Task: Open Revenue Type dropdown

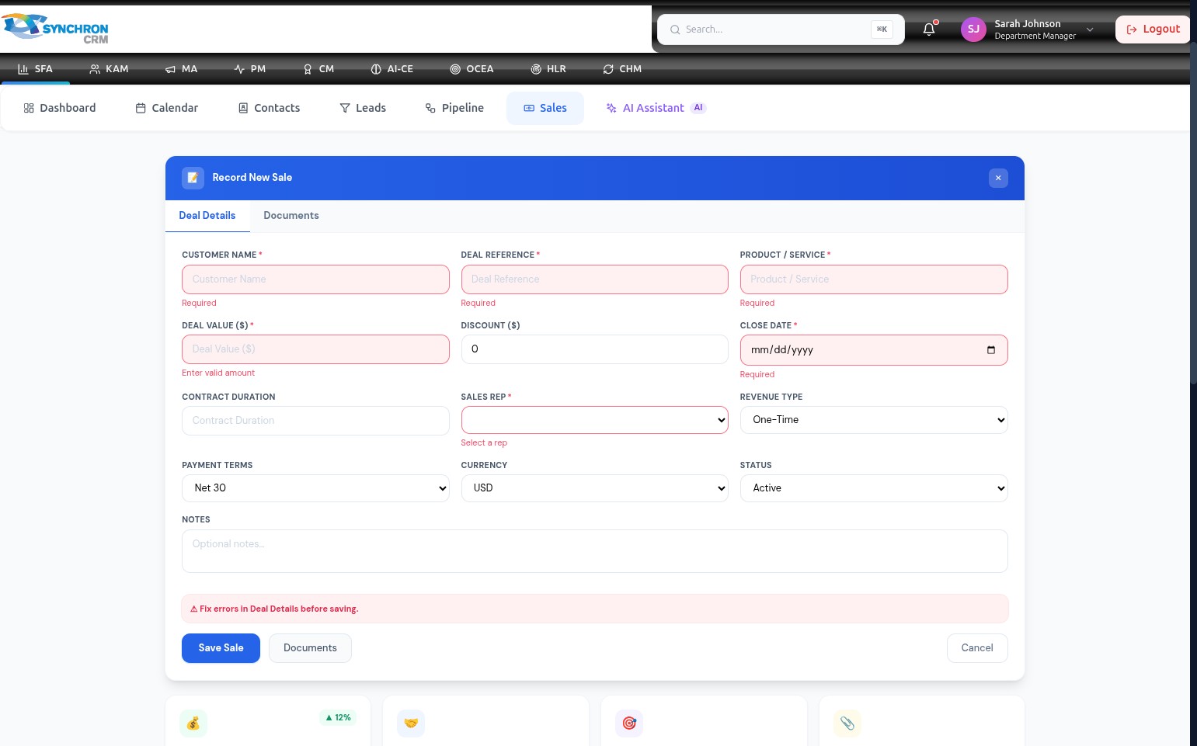Action: point(874,420)
